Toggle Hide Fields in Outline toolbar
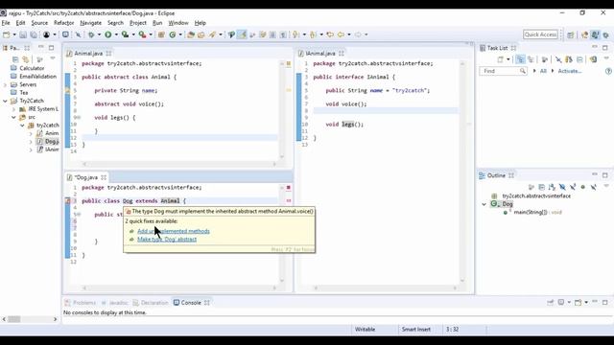 pyautogui.click(x=562, y=188)
